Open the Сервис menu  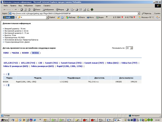click(38, 6)
